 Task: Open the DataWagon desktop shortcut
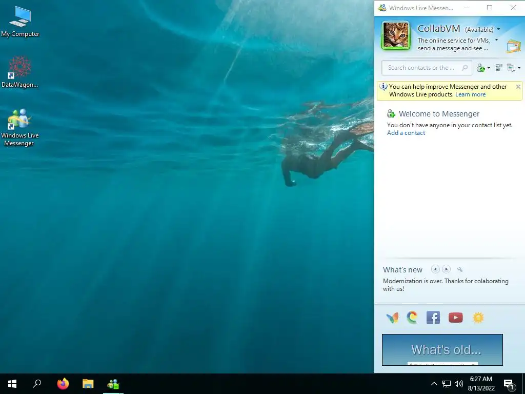click(20, 72)
